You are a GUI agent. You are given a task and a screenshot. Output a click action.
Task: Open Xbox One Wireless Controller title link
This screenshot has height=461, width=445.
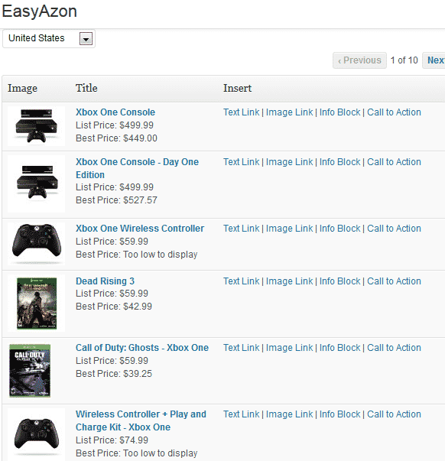pyautogui.click(x=140, y=228)
